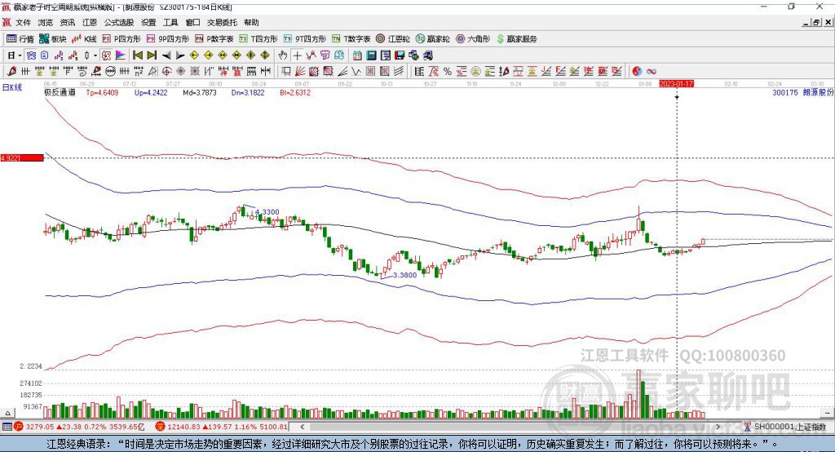The width and height of the screenshot is (835, 452).
Task: Click the 日K线 chart label
Action: pyautogui.click(x=11, y=87)
